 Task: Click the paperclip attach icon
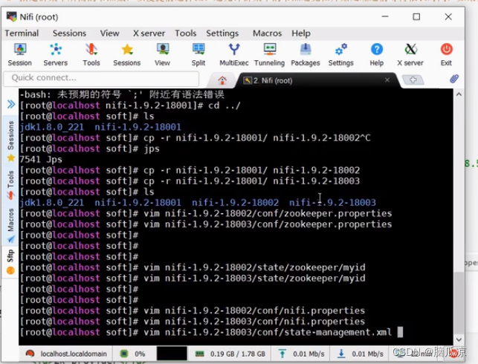coord(454,79)
